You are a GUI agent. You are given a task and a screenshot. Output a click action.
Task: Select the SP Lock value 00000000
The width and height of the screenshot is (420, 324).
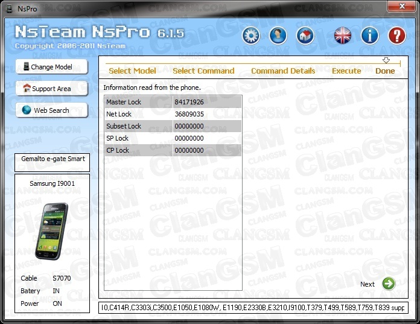tap(189, 138)
